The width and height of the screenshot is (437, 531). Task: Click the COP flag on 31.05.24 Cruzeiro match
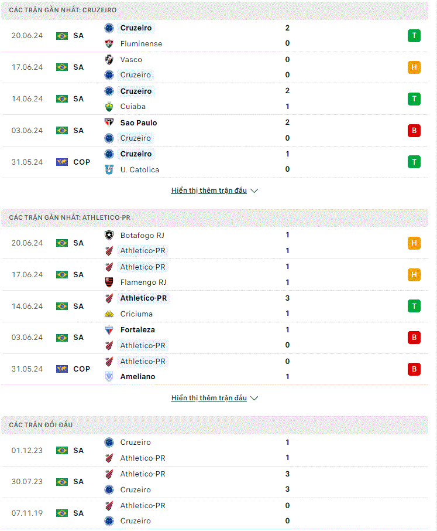click(62, 162)
